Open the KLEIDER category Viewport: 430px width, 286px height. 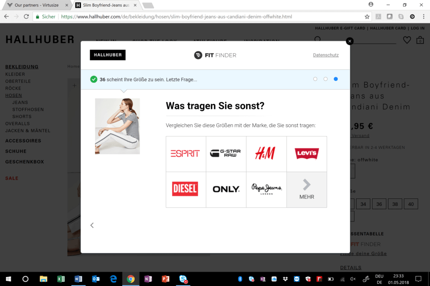(x=15, y=74)
